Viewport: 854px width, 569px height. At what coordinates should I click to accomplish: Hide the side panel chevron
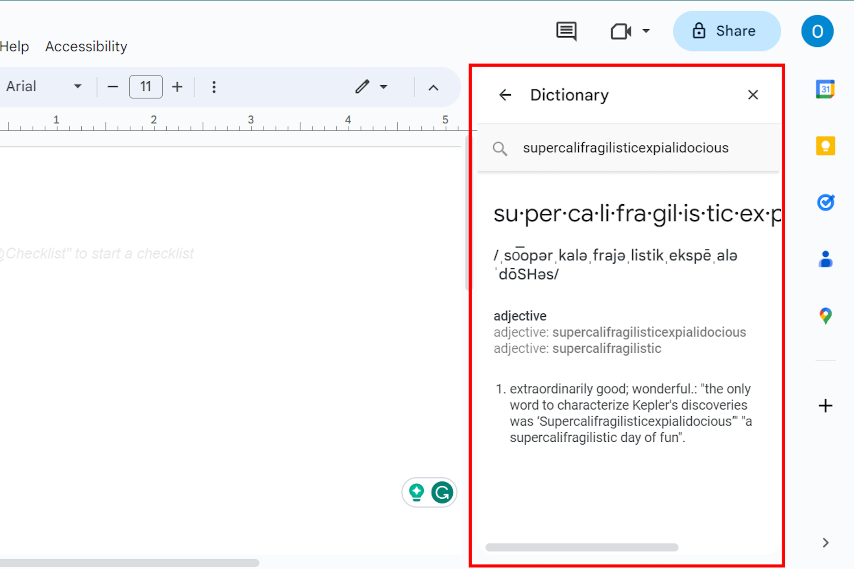[825, 543]
